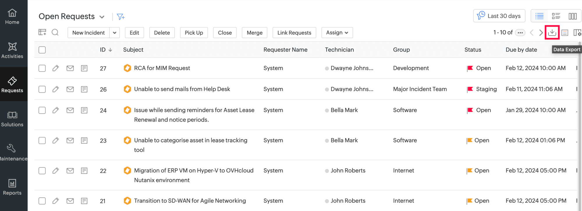Open the search icon in toolbar

tap(55, 32)
